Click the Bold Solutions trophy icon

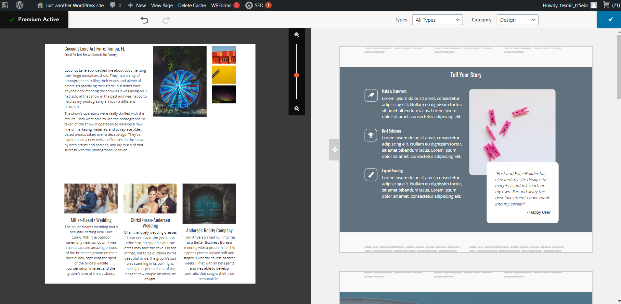coord(371,135)
